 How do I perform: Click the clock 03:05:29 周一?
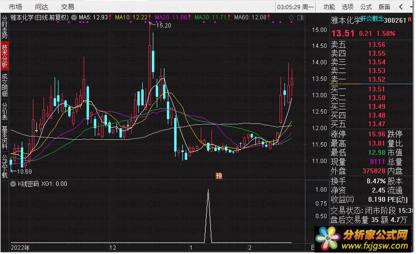click(295, 7)
